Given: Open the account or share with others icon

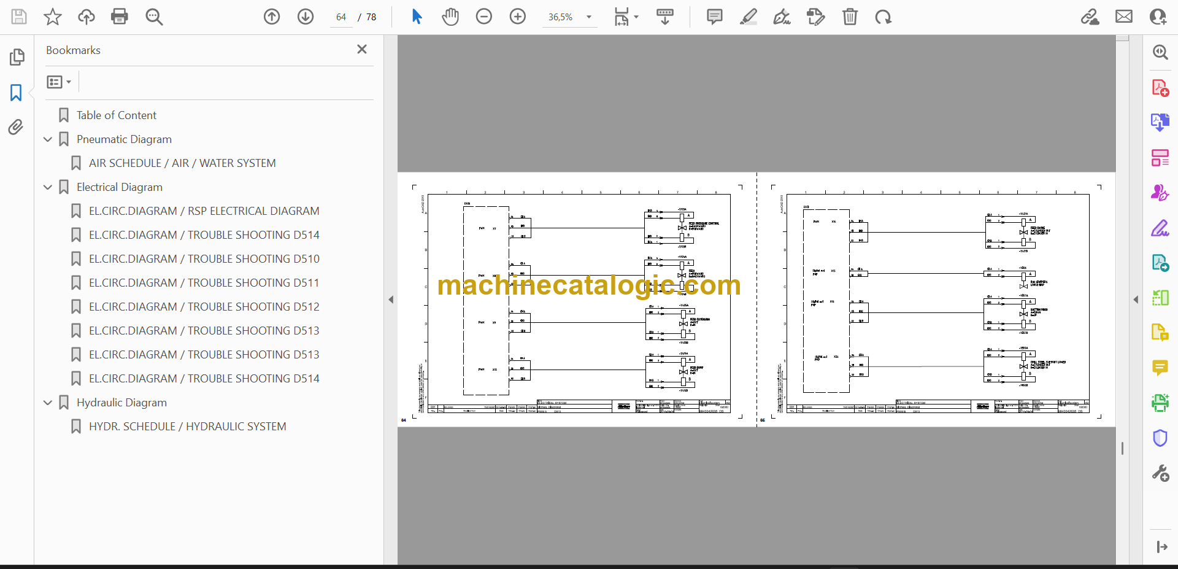Looking at the screenshot, I should [1158, 17].
